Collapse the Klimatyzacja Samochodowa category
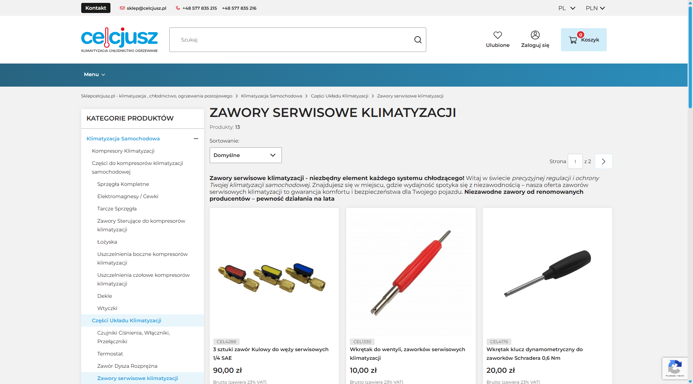The height and width of the screenshot is (384, 693). click(x=196, y=139)
